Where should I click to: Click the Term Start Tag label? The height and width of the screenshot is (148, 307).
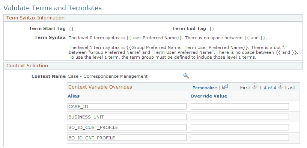click(x=47, y=28)
